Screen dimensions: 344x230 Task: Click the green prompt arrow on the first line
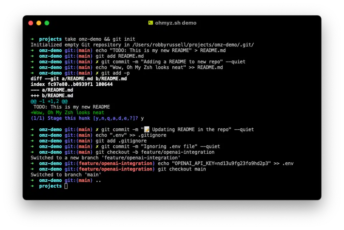pos(32,39)
